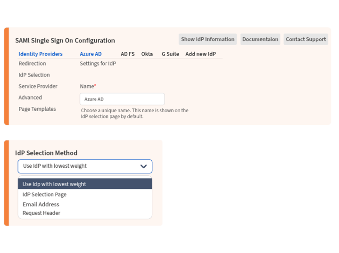Image resolution: width=339 pixels, height=253 pixels.
Task: Open the IdP Selection Method dropdown
Action: coord(85,166)
